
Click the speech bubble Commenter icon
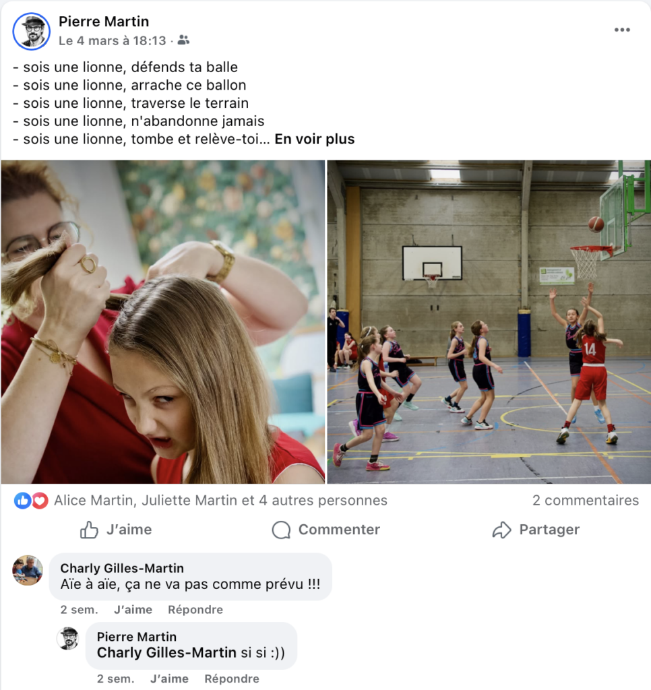tap(281, 530)
